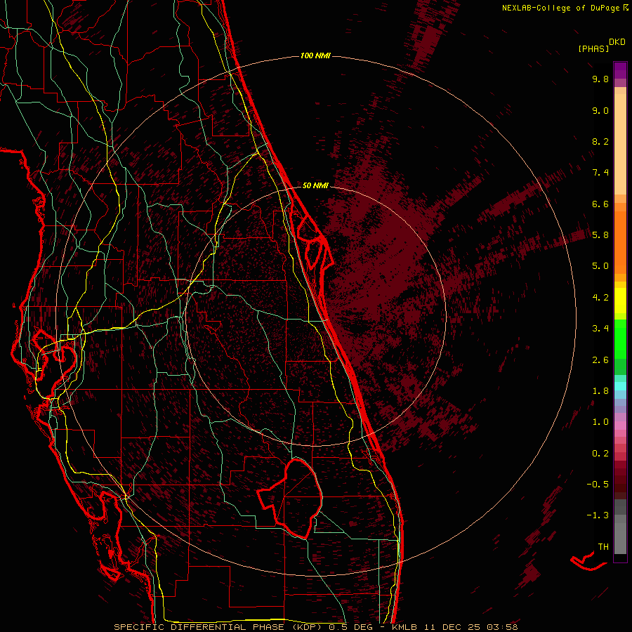This screenshot has height=632, width=632.
Task: Click the 2.6 scale value
Action: 600,360
